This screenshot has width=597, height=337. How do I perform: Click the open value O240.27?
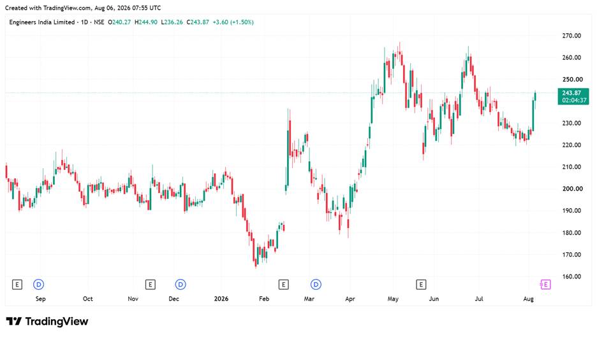[119, 22]
